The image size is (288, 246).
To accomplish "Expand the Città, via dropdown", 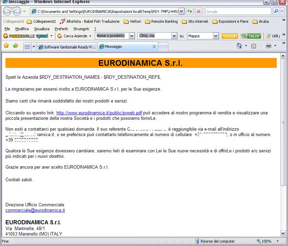I will (x=174, y=36).
